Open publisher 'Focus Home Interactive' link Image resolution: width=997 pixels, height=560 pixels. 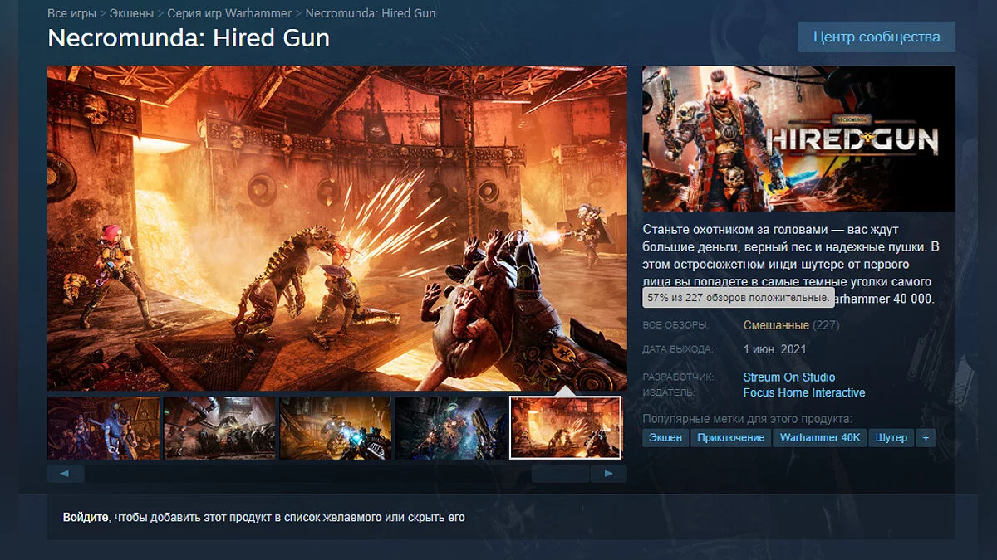tap(804, 392)
